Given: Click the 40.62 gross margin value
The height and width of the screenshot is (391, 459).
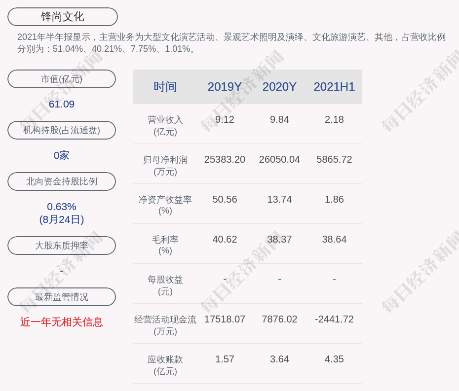Looking at the screenshot, I should (x=225, y=240).
